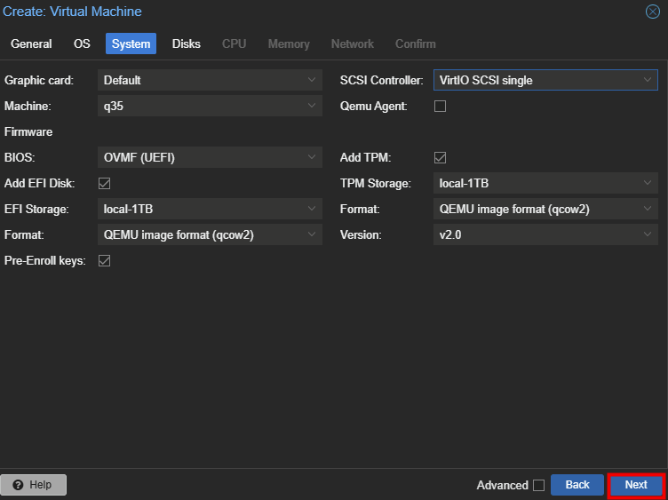This screenshot has height=500, width=668.
Task: Enable the Advanced options checkbox
Action: tap(539, 485)
